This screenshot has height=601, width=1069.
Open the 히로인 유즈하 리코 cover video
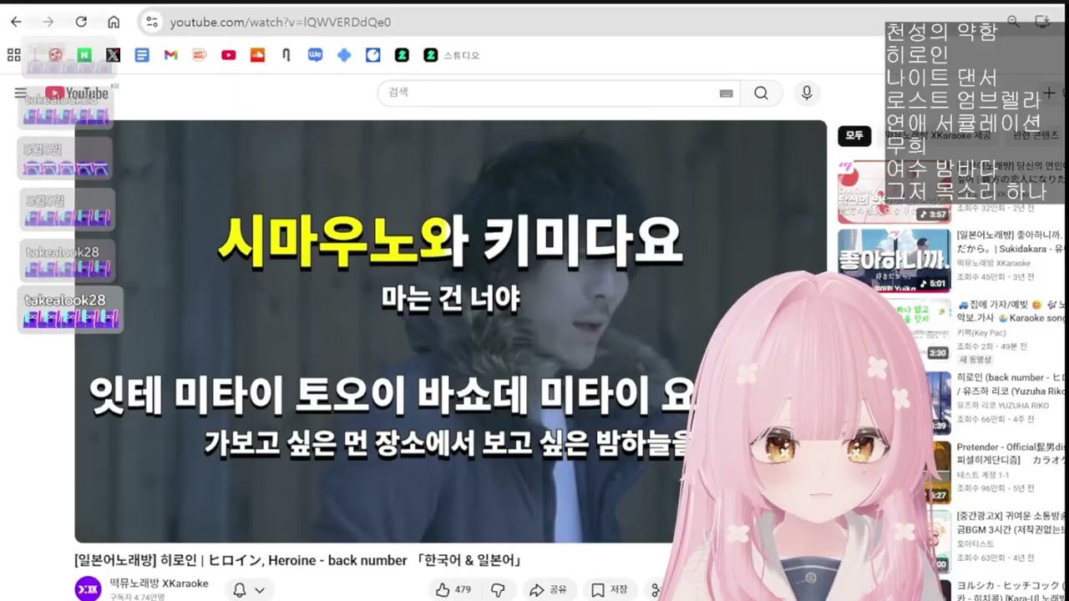tap(1011, 384)
